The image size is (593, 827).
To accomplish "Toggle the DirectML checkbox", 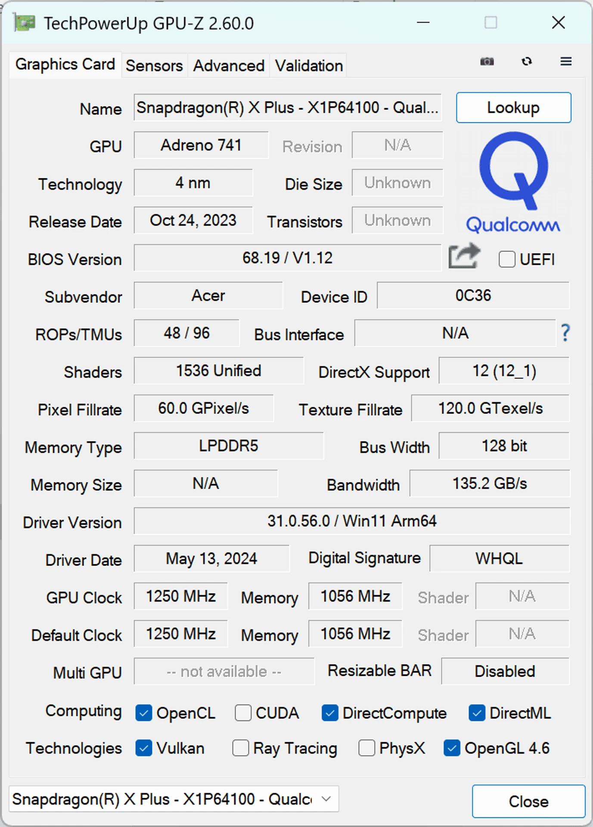I will pos(477,713).
